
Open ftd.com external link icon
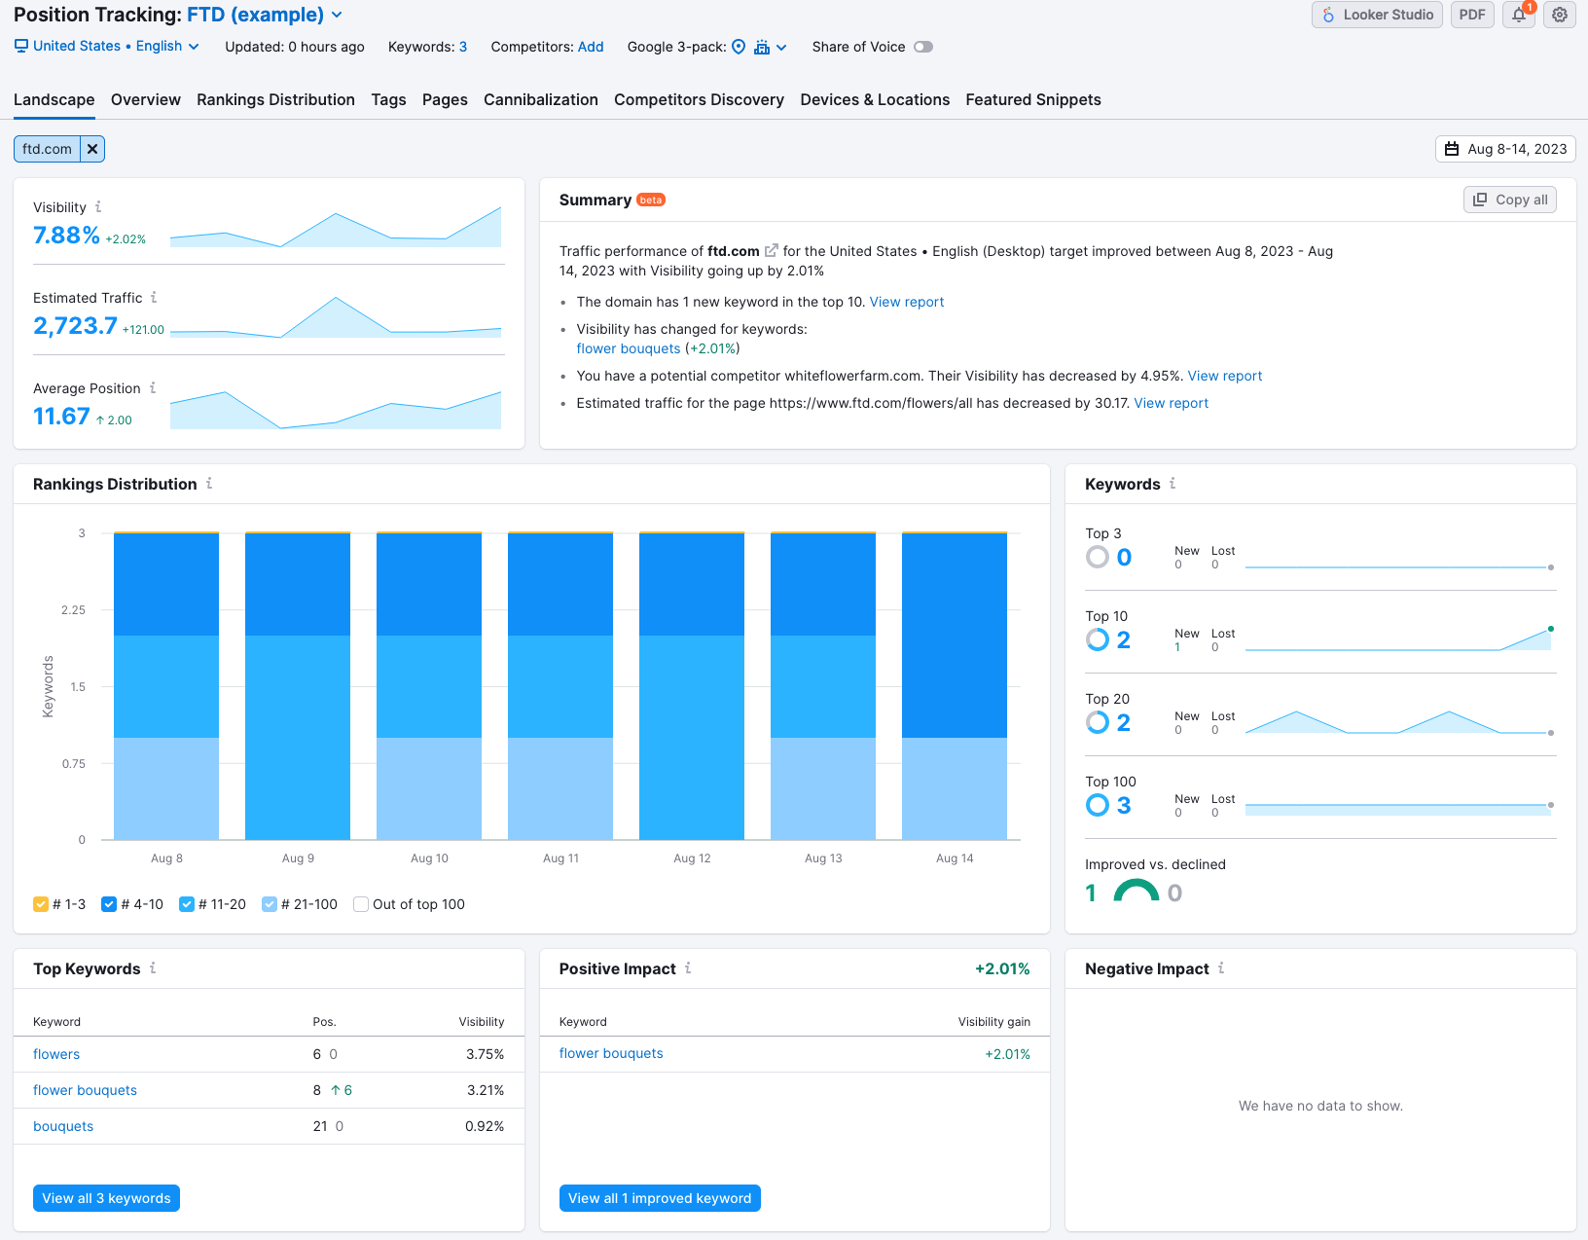772,251
